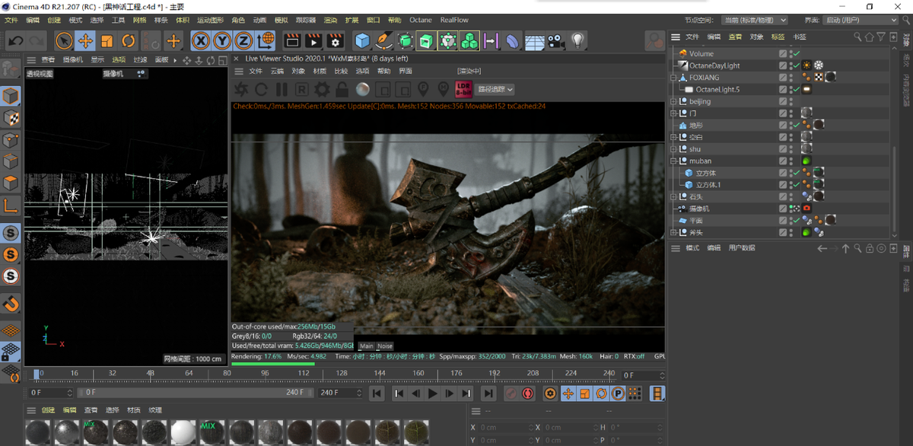
Task: Open the 对象 menu in Object Manager
Action: click(x=756, y=37)
